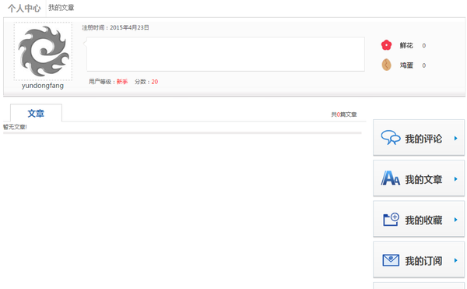Expand arrow beside 我的文章
The image size is (467, 289).
click(x=455, y=179)
